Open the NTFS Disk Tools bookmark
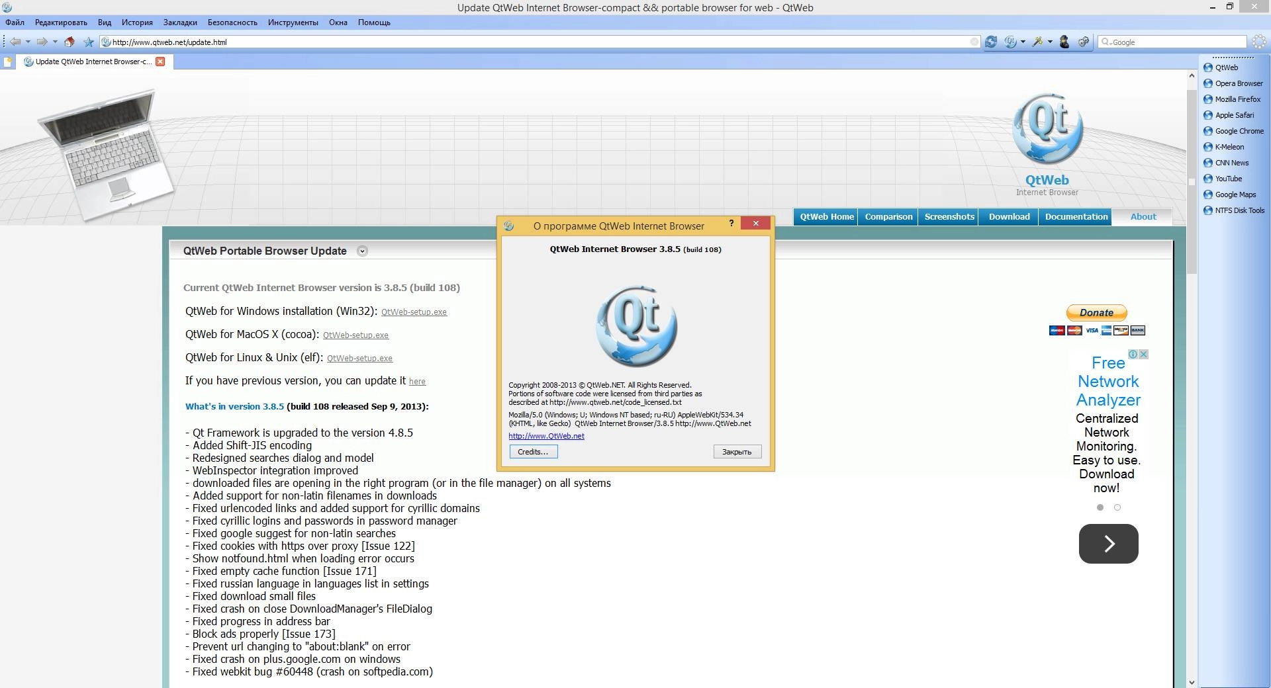Image resolution: width=1271 pixels, height=688 pixels. pyautogui.click(x=1234, y=210)
